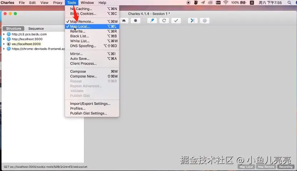The image size is (297, 171).
Task: Choose Rewrite menu item
Action: pyautogui.click(x=92, y=31)
